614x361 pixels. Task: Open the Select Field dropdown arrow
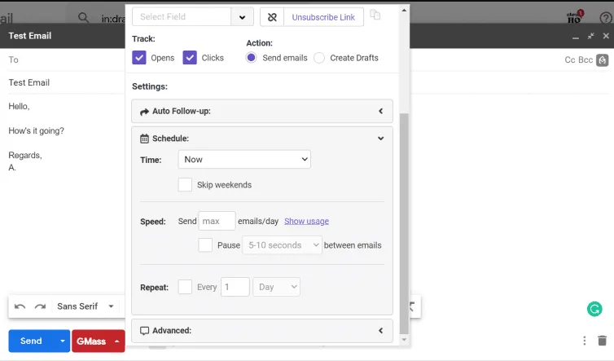242,17
